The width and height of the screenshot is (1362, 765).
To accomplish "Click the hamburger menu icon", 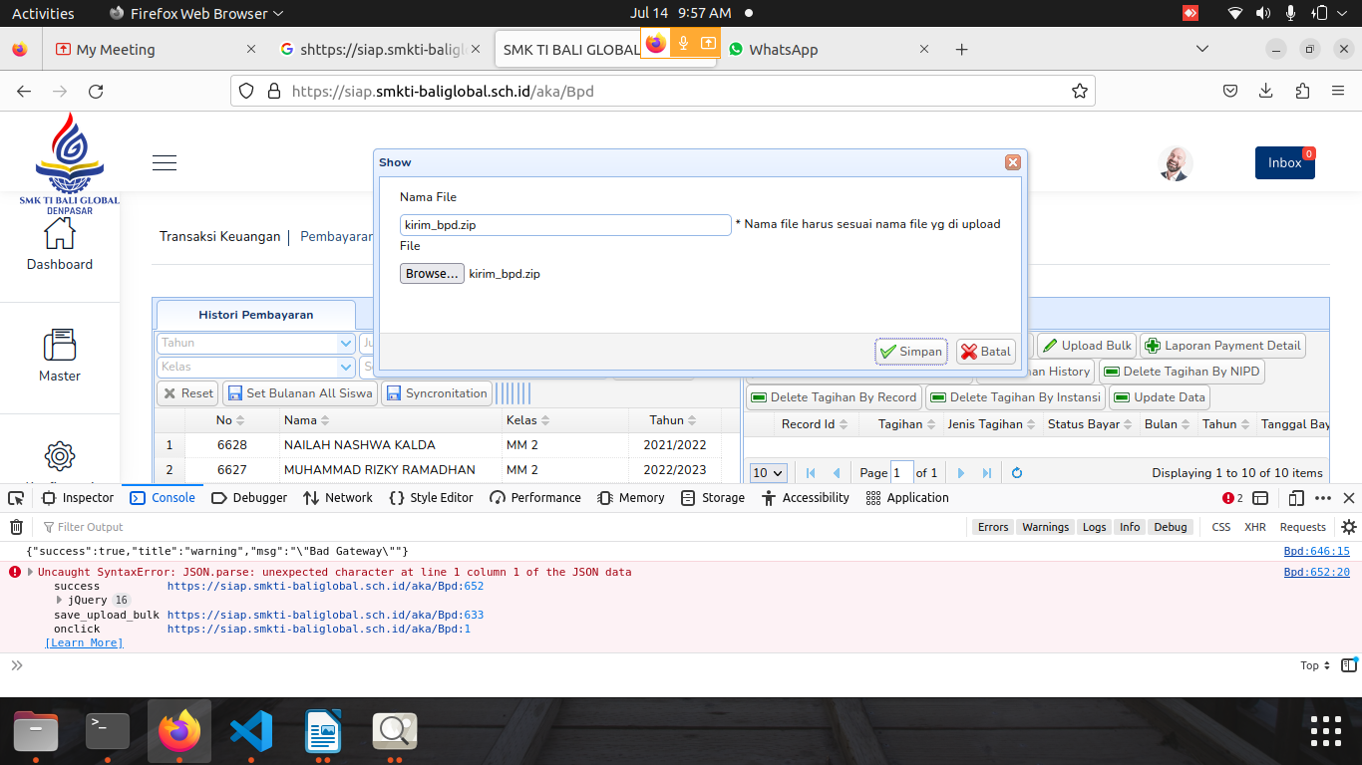I will tap(165, 163).
